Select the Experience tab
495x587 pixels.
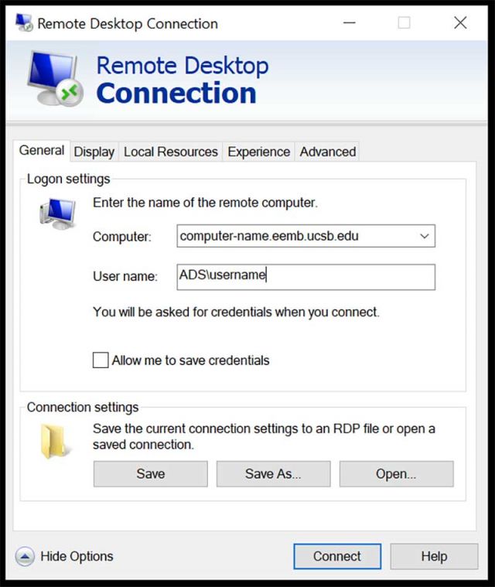[x=258, y=152]
